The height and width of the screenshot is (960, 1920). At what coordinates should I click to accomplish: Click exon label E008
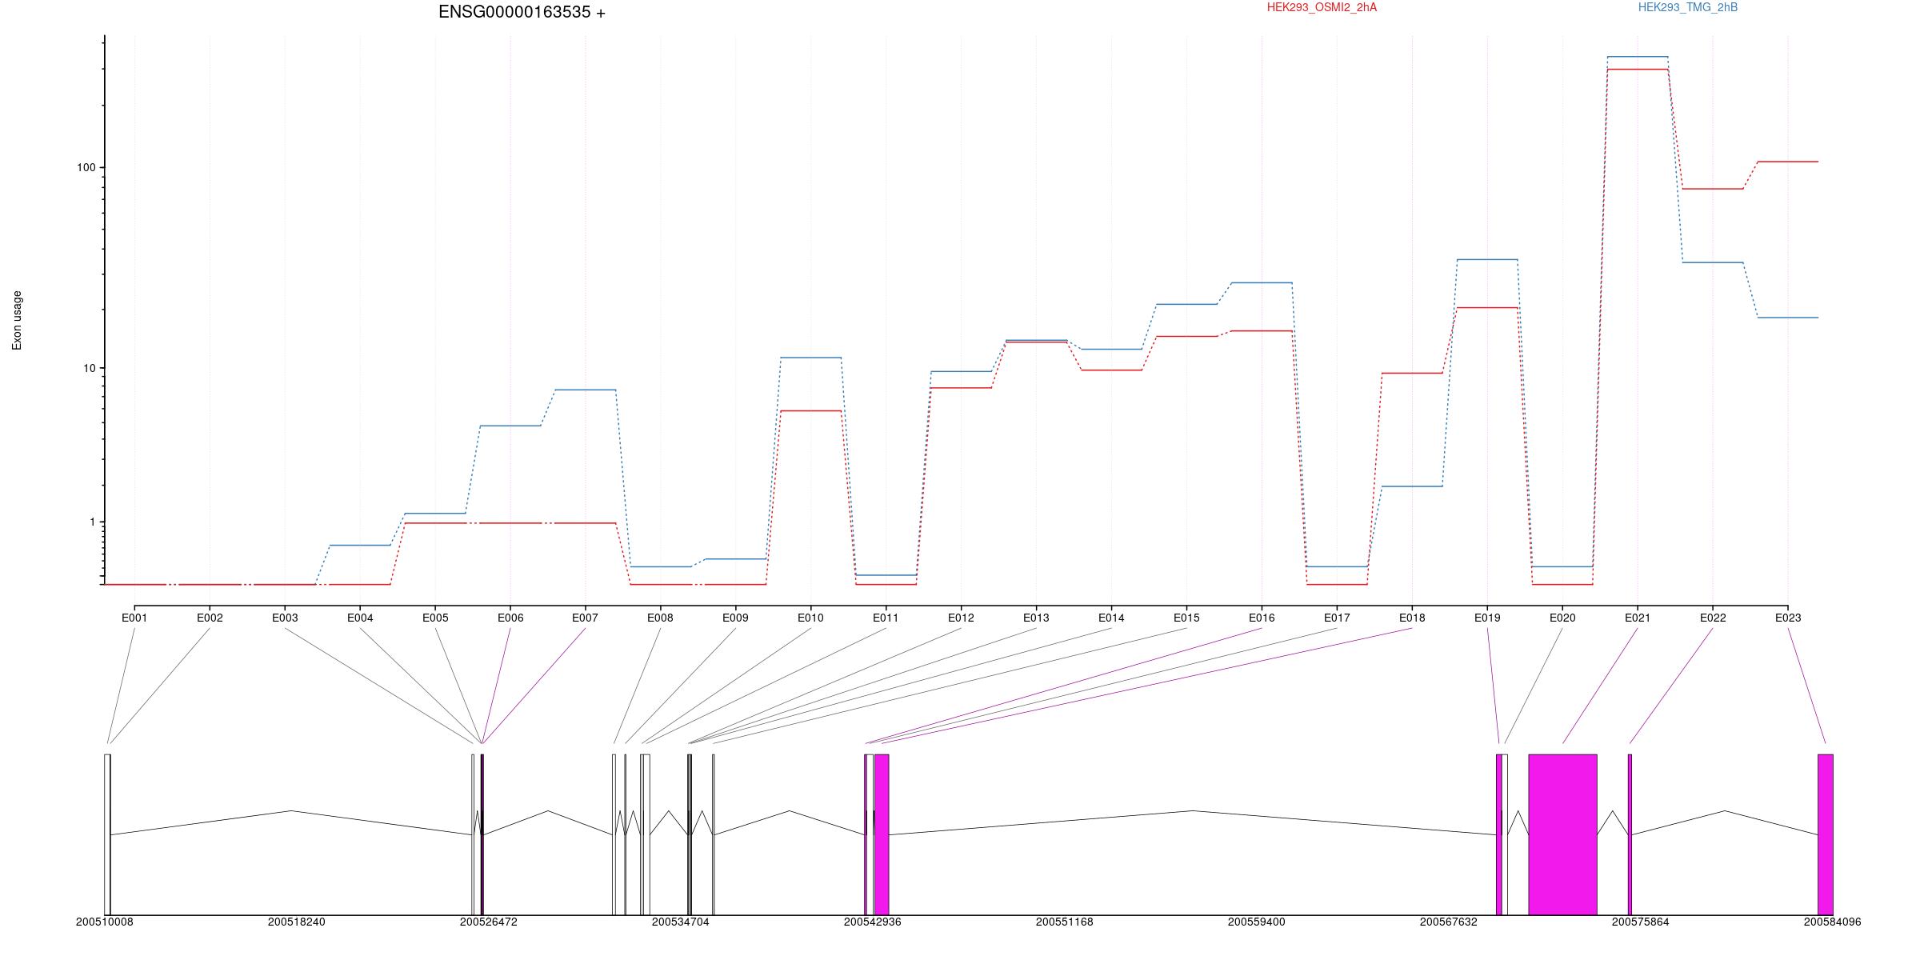pyautogui.click(x=660, y=618)
